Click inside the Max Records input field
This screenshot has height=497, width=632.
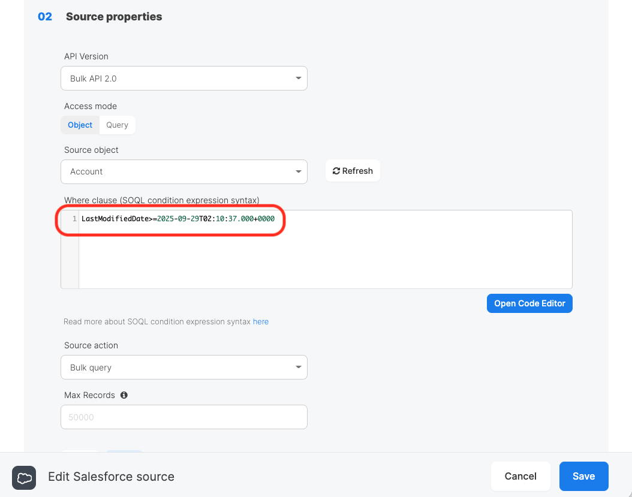(x=184, y=417)
